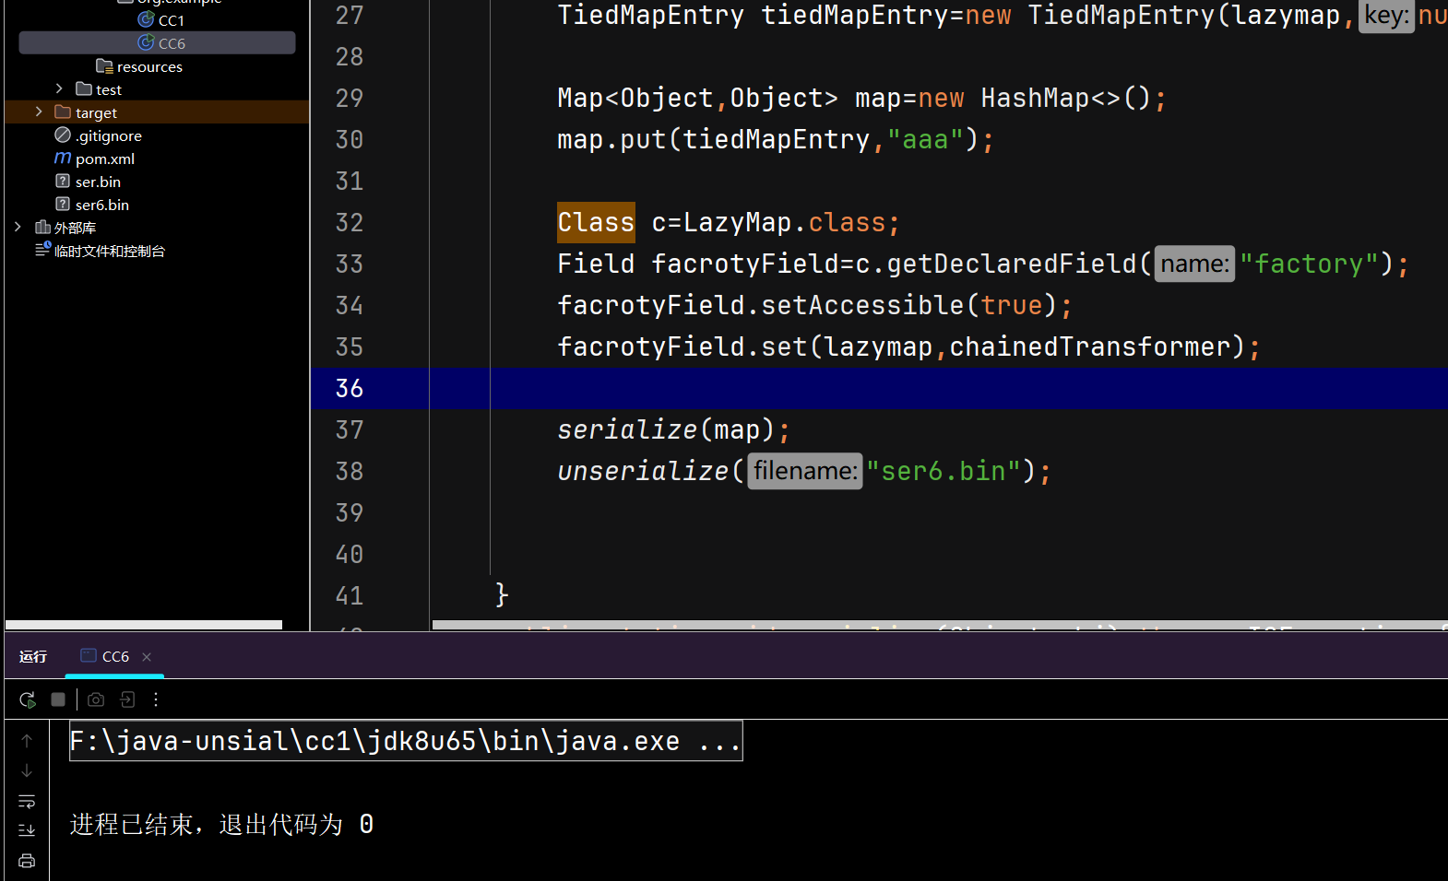1448x881 pixels.
Task: Open the CC1 class file
Action: click(x=171, y=20)
